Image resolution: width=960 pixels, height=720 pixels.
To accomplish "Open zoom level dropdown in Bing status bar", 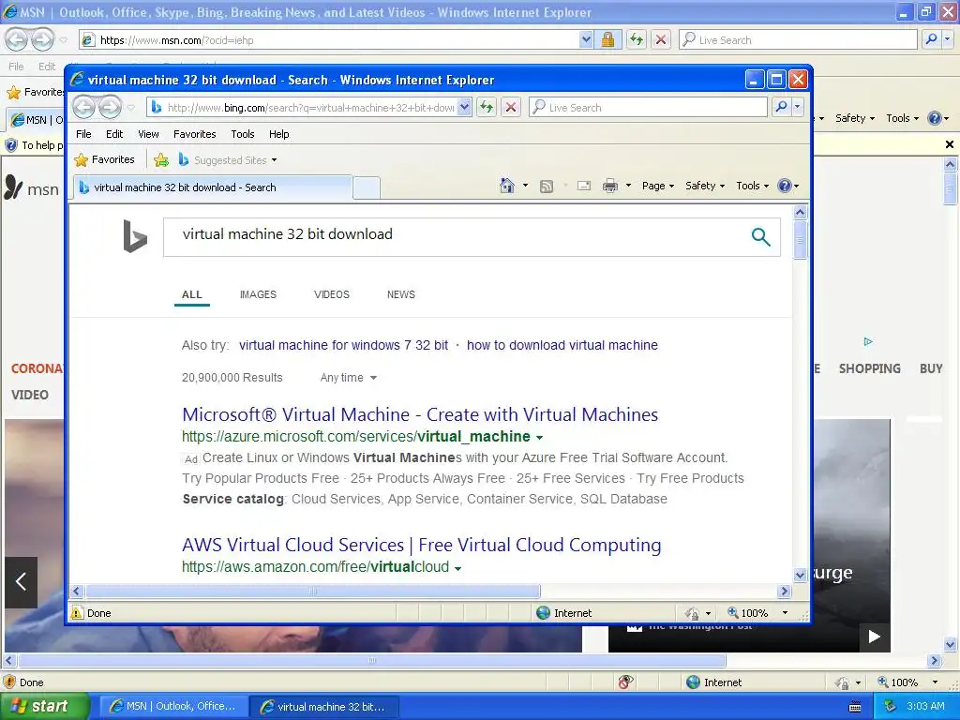I will [x=785, y=613].
